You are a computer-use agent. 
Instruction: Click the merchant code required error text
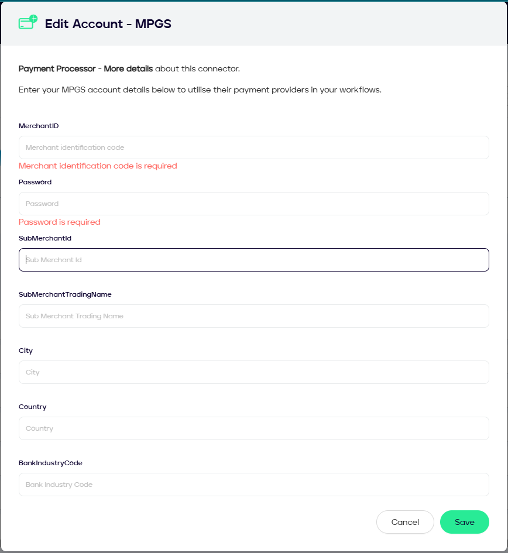pos(98,166)
